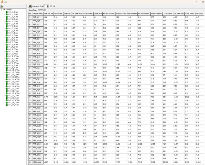Click the Total AVE.PH column header
Image resolution: width=205 pixels, height=165 pixels.
coord(49,13)
